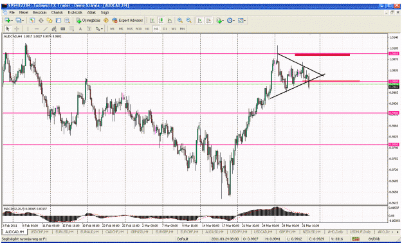Expand the templates dropdown arrow
Image resolution: width=402 pixels, height=243 pixels.
pyautogui.click(x=245, y=21)
